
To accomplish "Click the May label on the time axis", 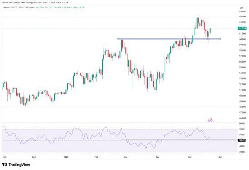I will [x=190, y=157].
